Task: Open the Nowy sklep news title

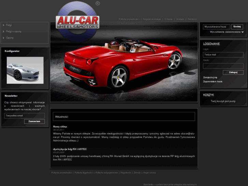Action: click(x=60, y=127)
